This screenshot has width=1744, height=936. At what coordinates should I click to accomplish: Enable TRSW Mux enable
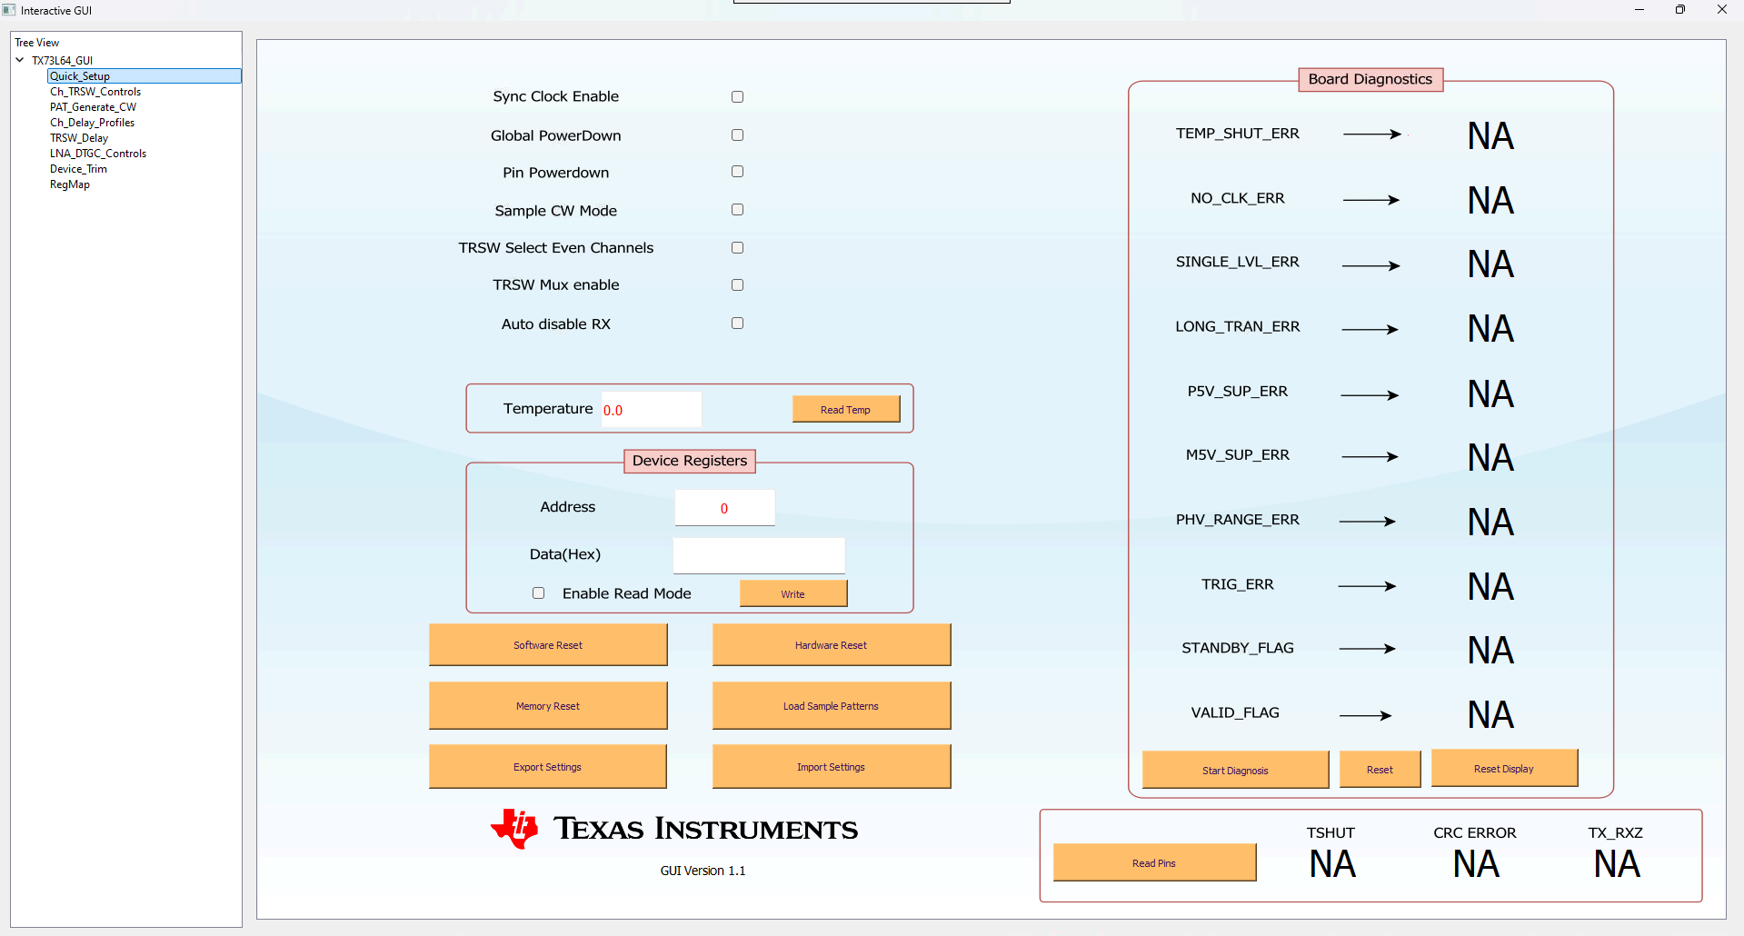click(736, 284)
